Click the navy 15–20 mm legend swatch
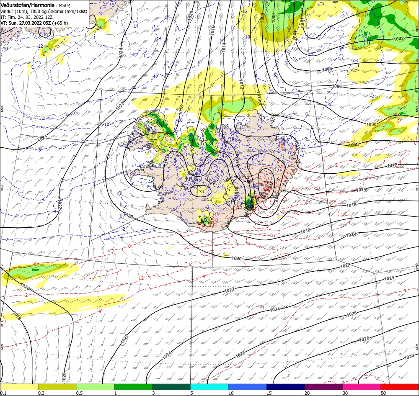 285,387
